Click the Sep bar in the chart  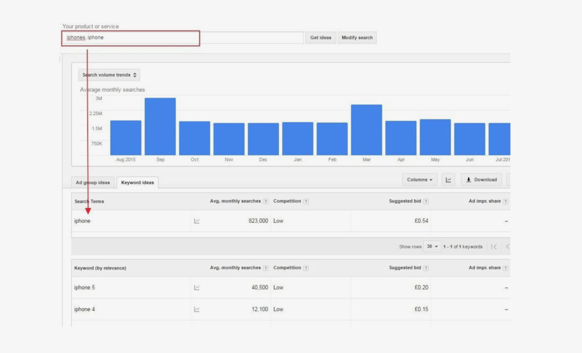coord(160,127)
